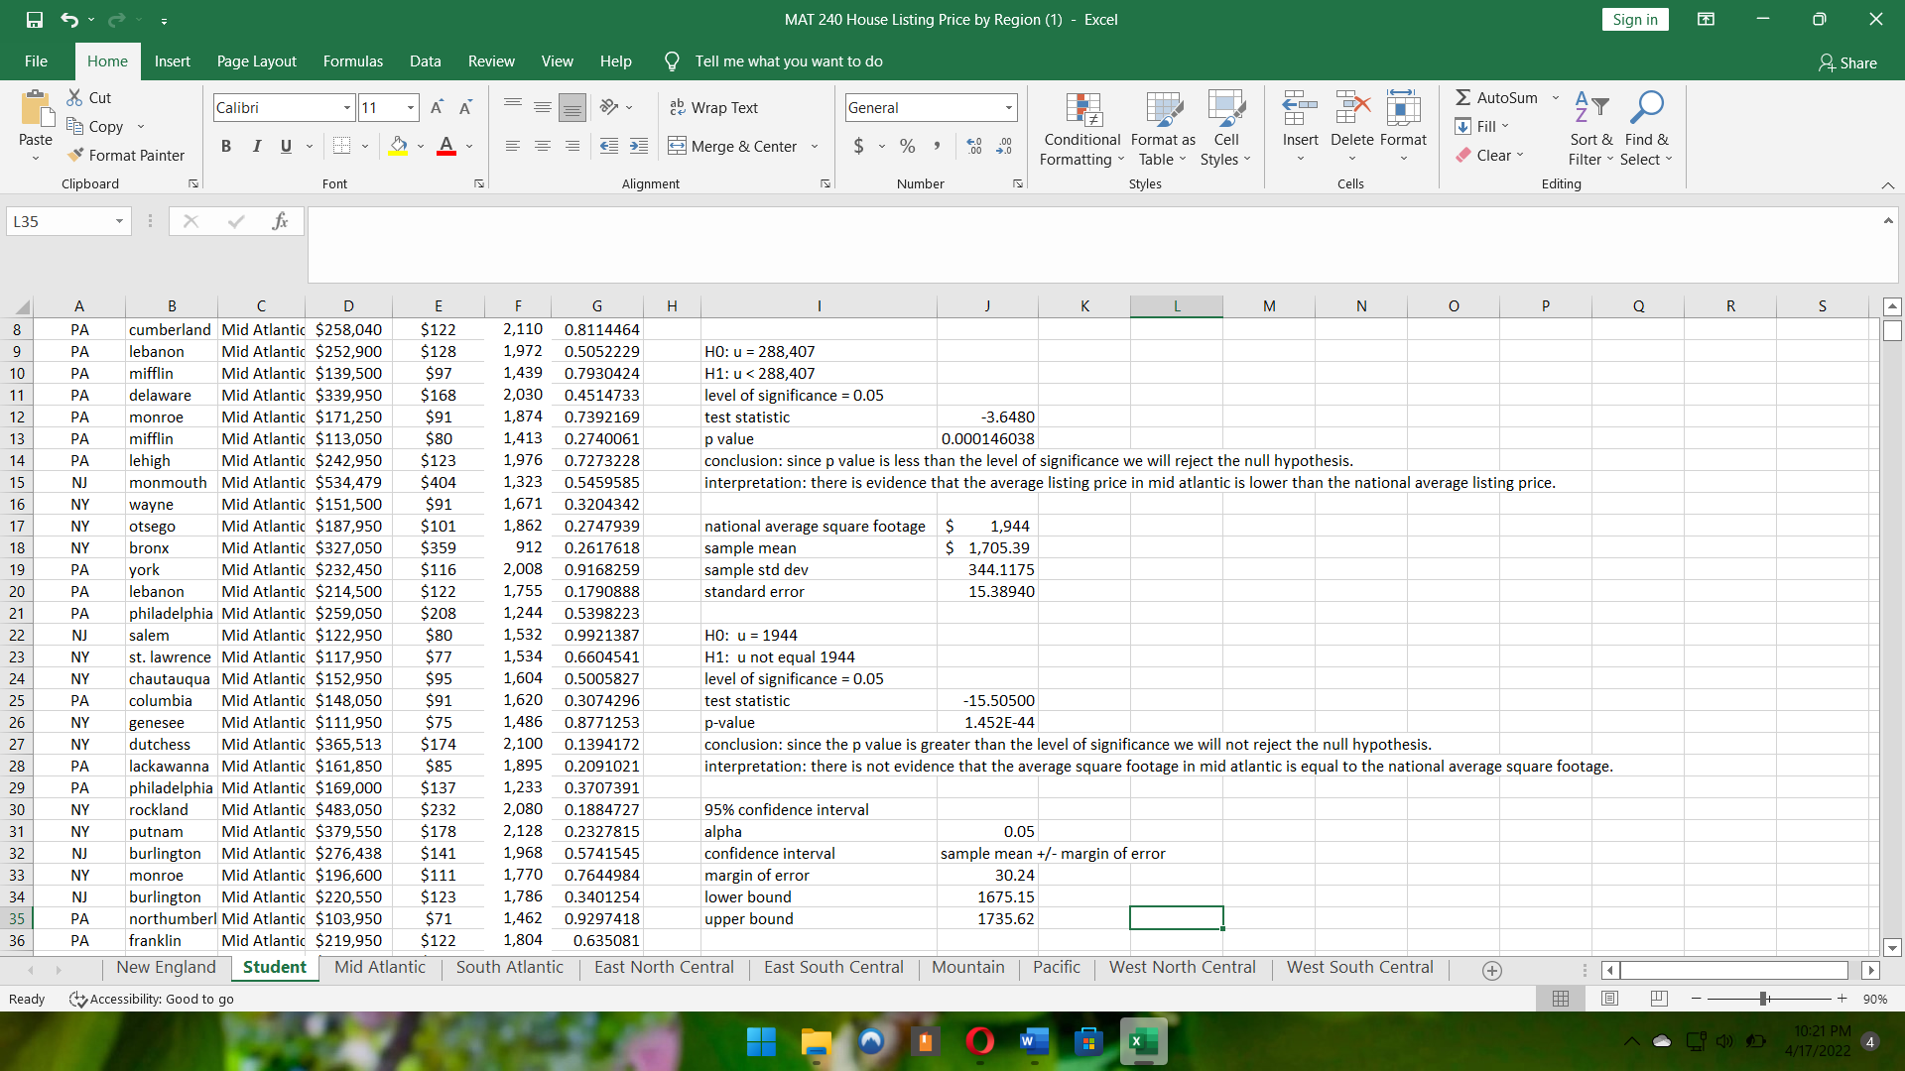
Task: Expand the General number format dropdown
Action: [x=1009, y=107]
